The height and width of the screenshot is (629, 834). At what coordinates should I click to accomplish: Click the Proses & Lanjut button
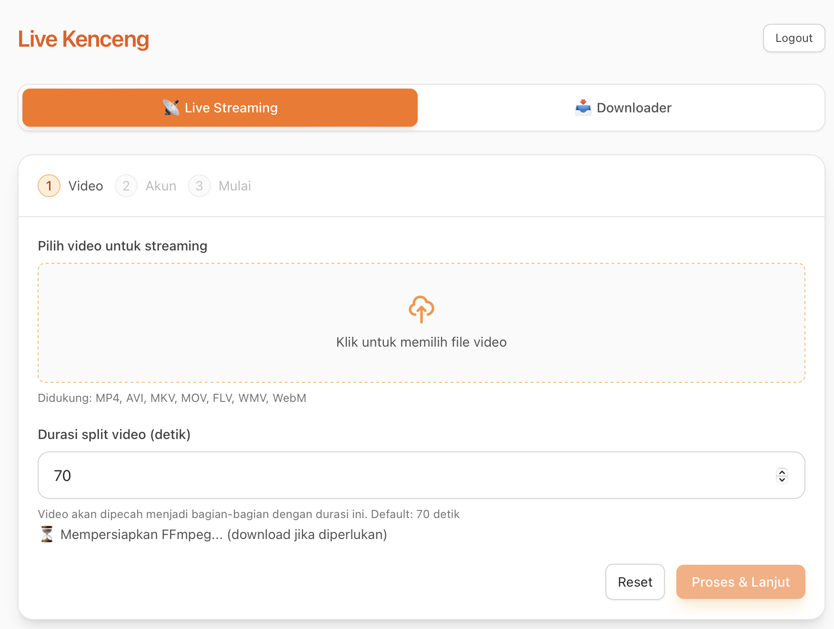point(740,582)
